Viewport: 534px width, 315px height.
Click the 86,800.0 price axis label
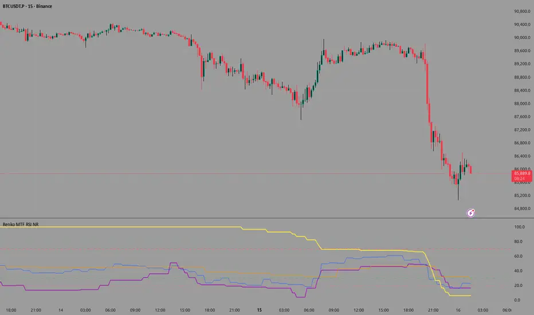(522, 143)
